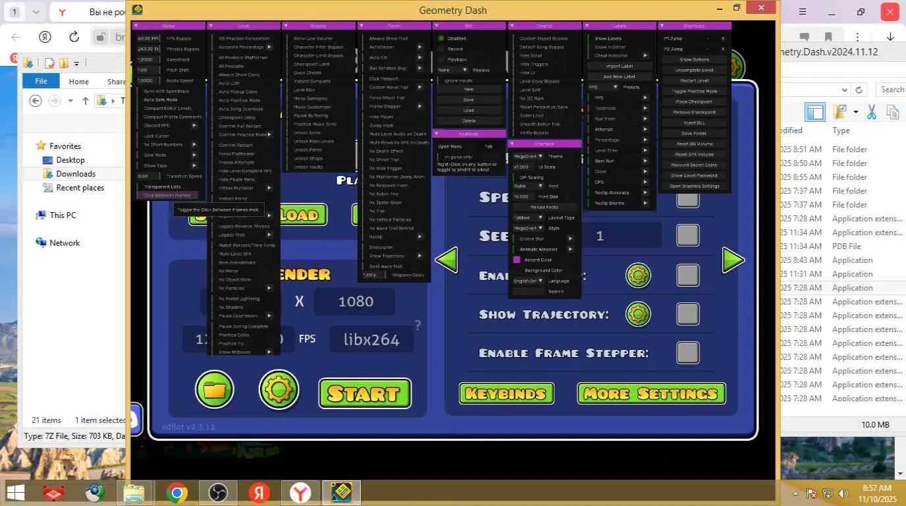Image resolution: width=906 pixels, height=506 pixels.
Task: Select the Disabled bot mode radio
Action: (441, 38)
